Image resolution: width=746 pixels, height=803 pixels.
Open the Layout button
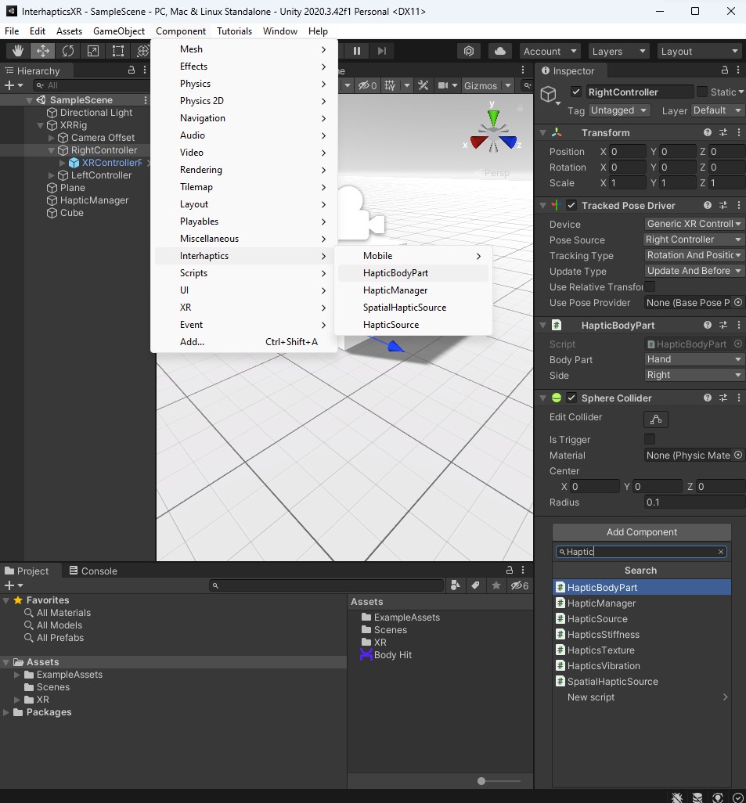click(699, 51)
